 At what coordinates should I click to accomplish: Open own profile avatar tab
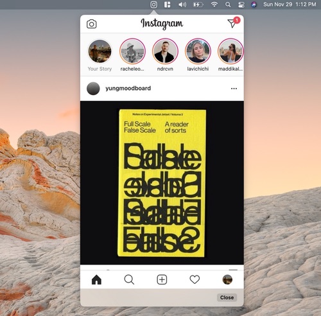[227, 279]
